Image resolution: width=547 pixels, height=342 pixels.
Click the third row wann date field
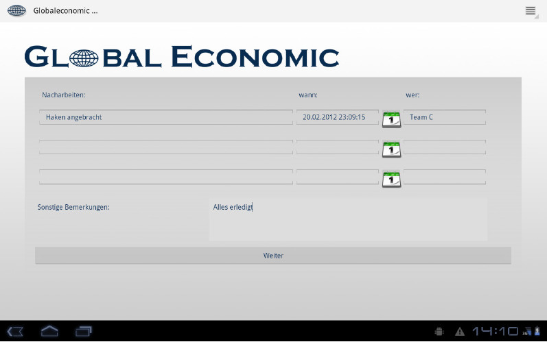338,177
